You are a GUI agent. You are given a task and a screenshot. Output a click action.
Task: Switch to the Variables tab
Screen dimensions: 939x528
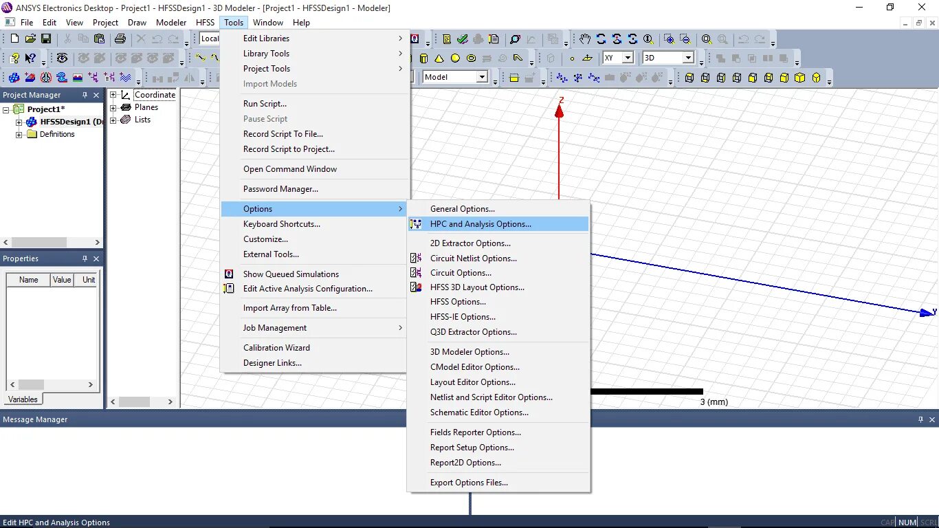pyautogui.click(x=23, y=399)
